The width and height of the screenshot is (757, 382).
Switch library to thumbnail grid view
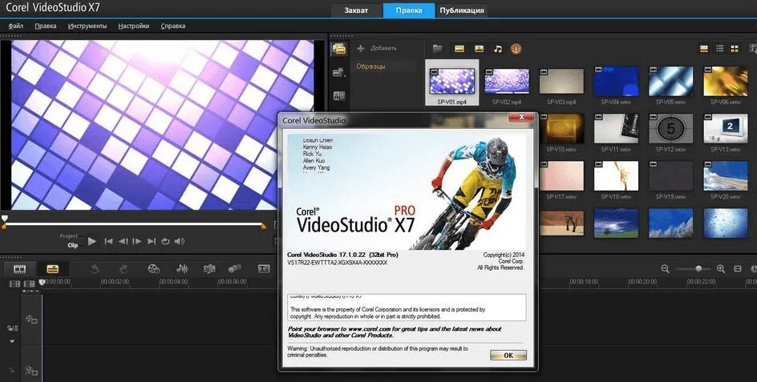click(x=735, y=48)
